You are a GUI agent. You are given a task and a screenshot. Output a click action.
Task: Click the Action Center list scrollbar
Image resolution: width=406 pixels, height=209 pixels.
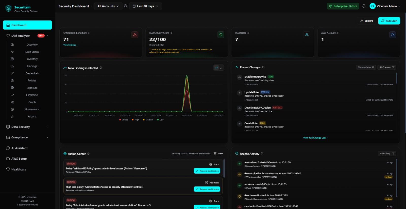(x=224, y=168)
